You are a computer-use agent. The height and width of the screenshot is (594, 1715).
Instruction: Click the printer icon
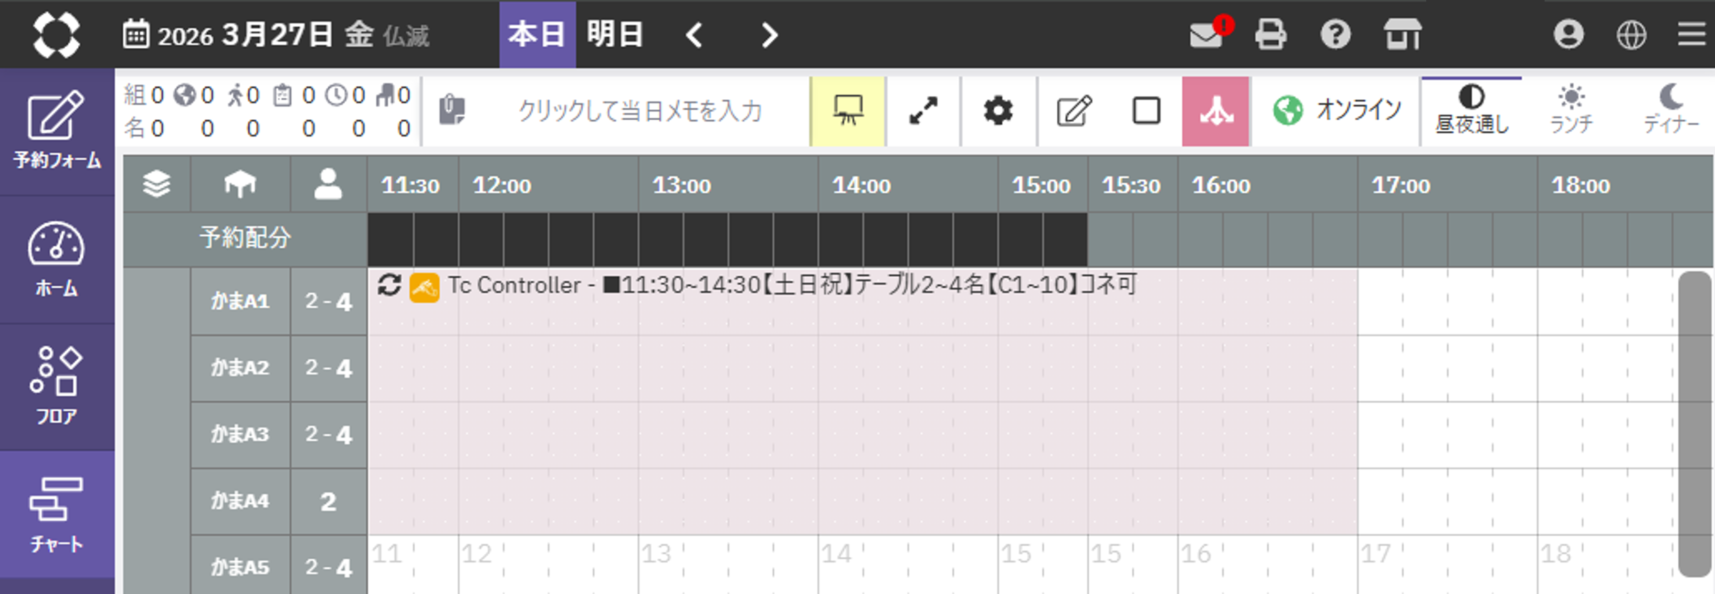1271,34
